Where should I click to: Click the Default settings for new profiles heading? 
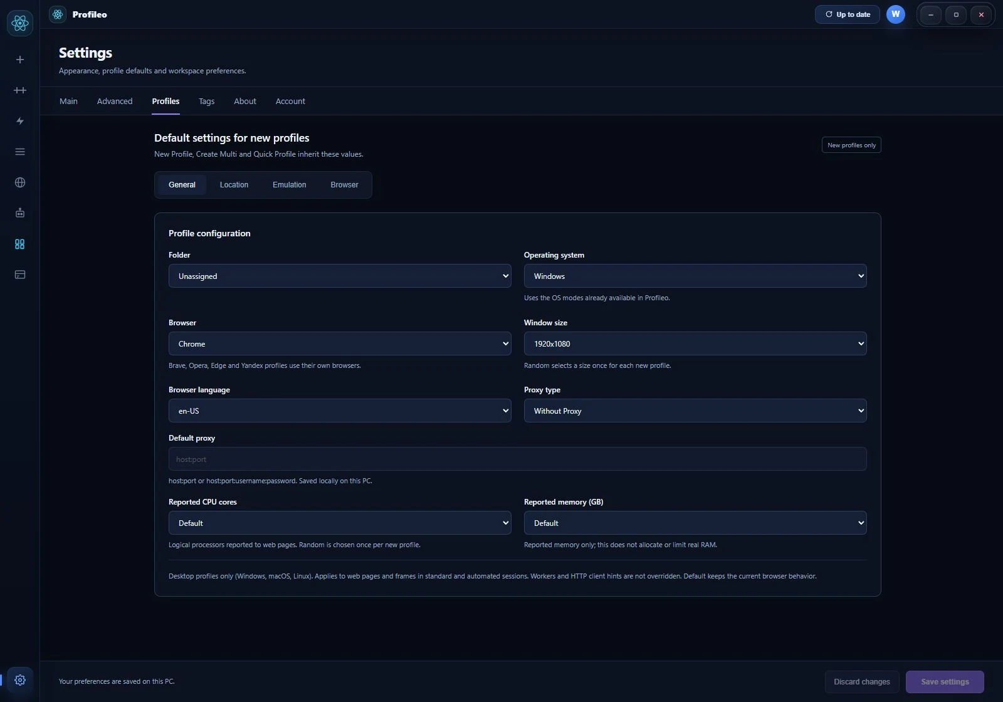(x=232, y=138)
